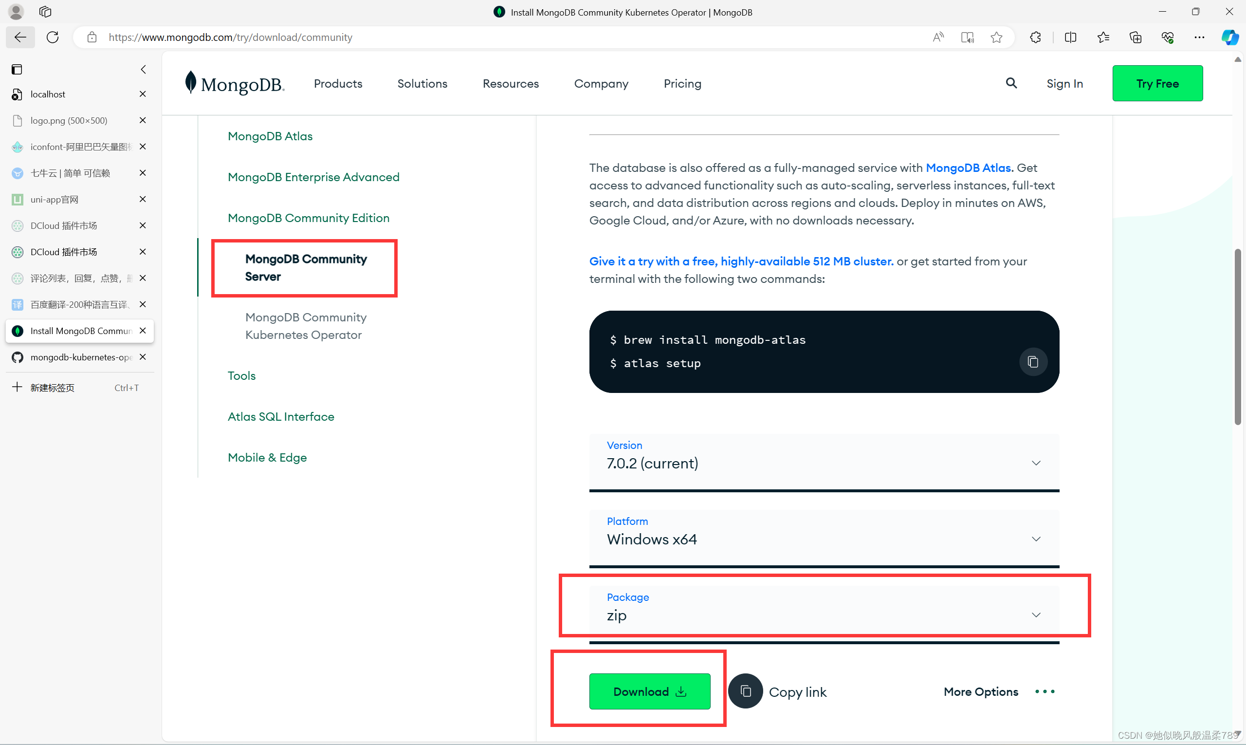Click the Copy link text
1246x745 pixels.
click(797, 692)
